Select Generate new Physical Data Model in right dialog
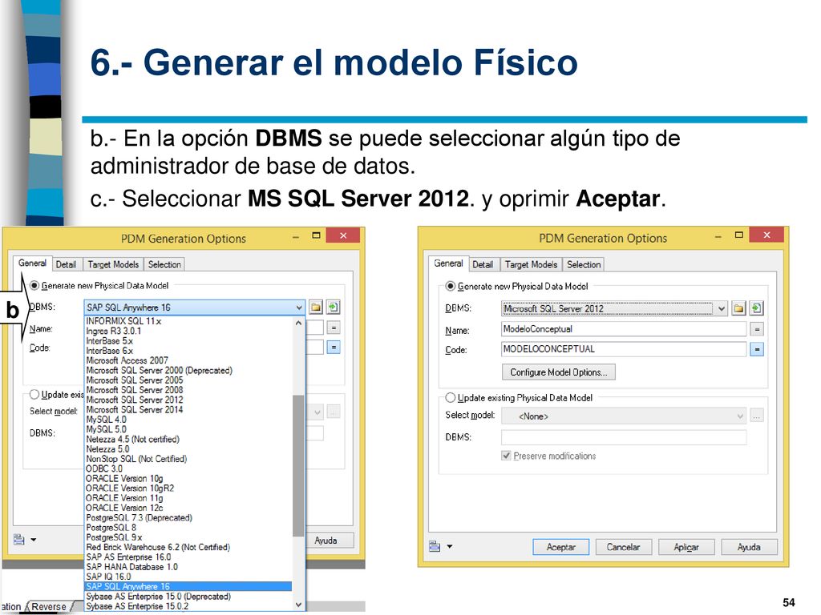821x615 pixels. 451,286
